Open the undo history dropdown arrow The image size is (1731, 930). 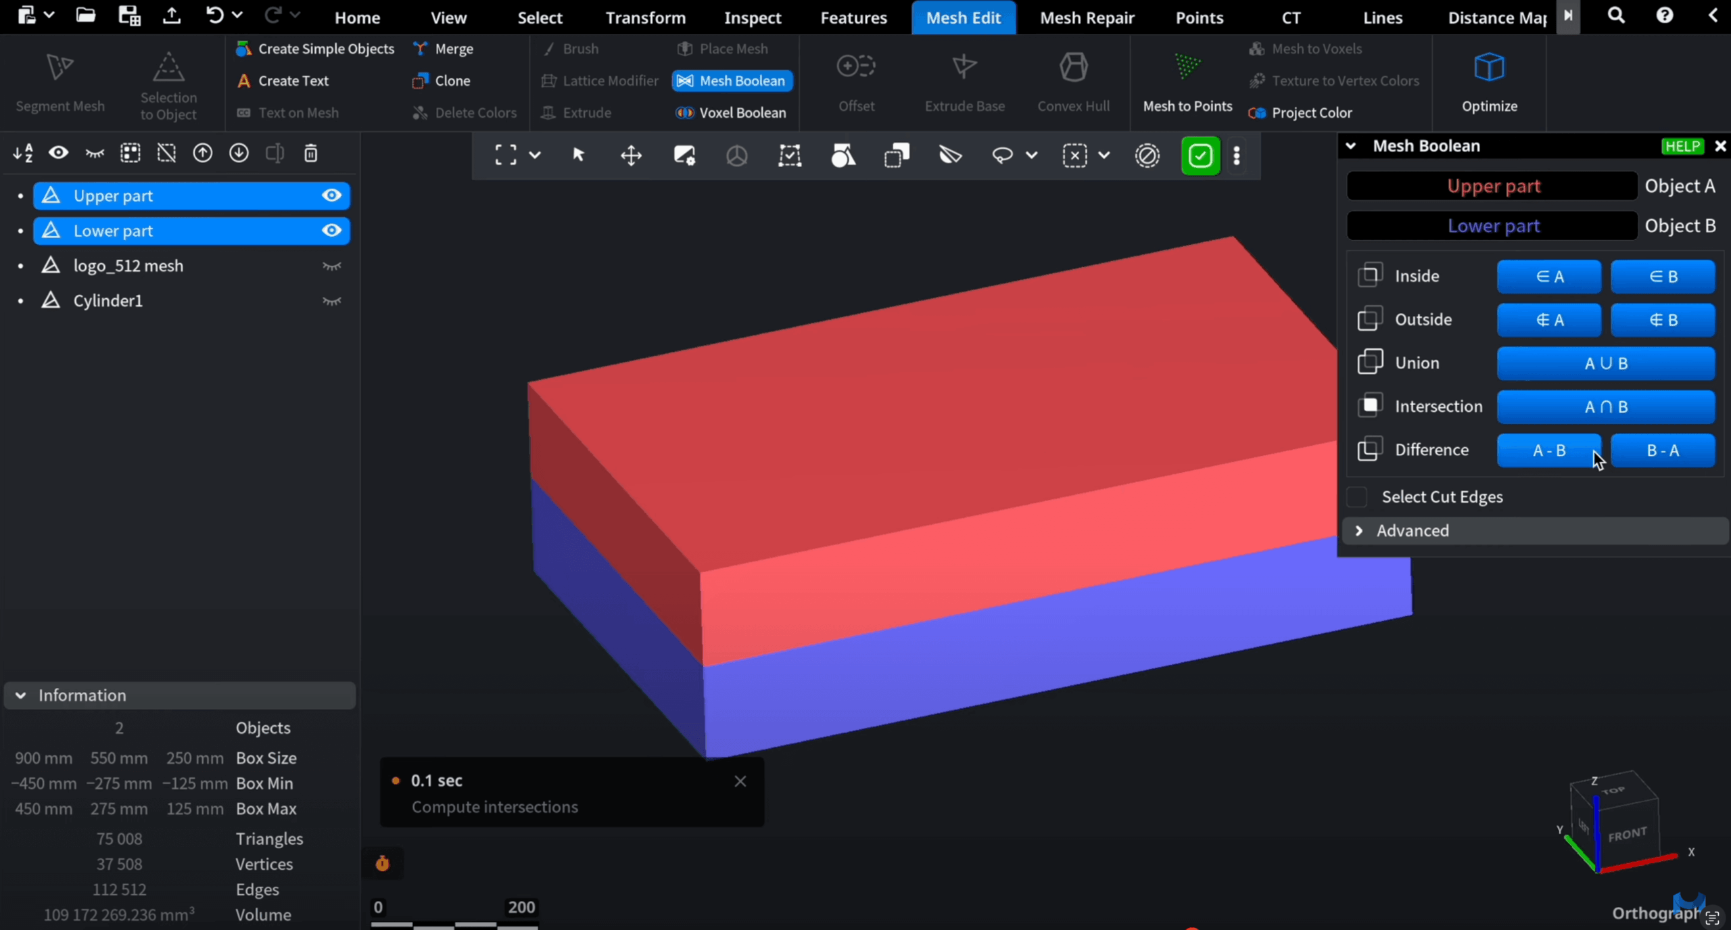point(237,15)
